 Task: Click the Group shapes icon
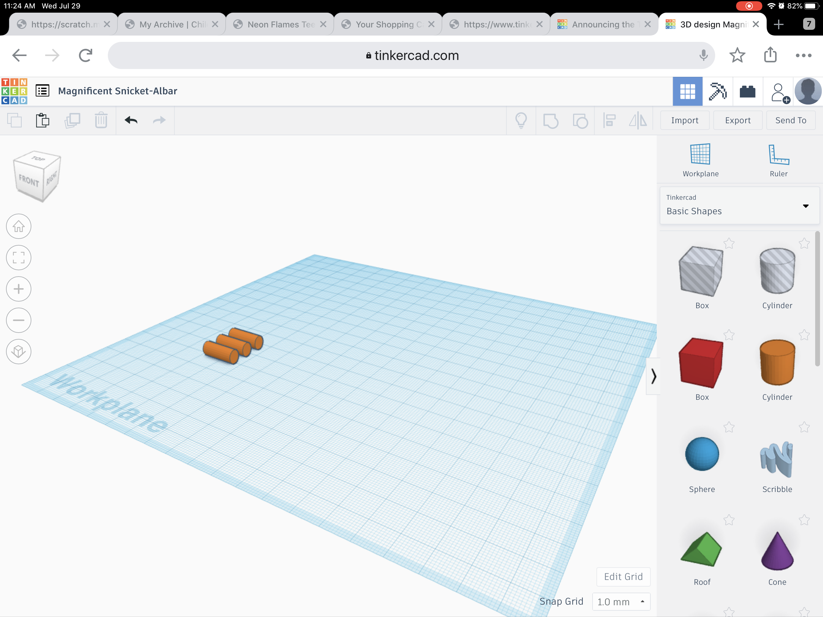point(551,121)
